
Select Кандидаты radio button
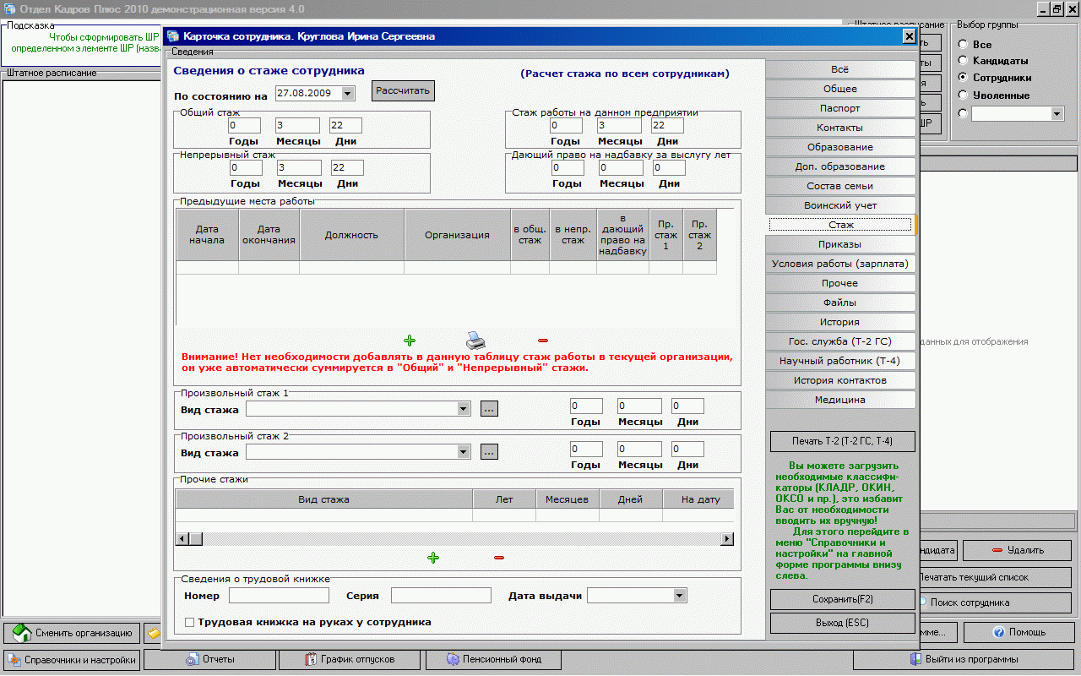tap(963, 61)
